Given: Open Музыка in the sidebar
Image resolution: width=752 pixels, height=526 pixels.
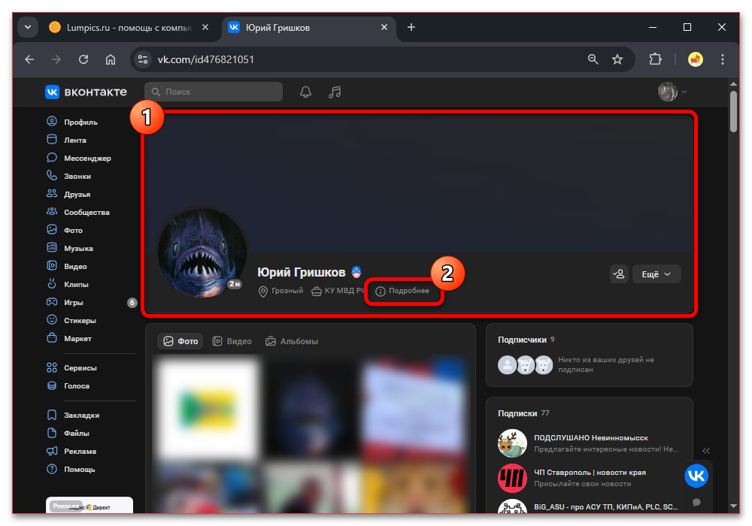Looking at the screenshot, I should (x=70, y=248).
